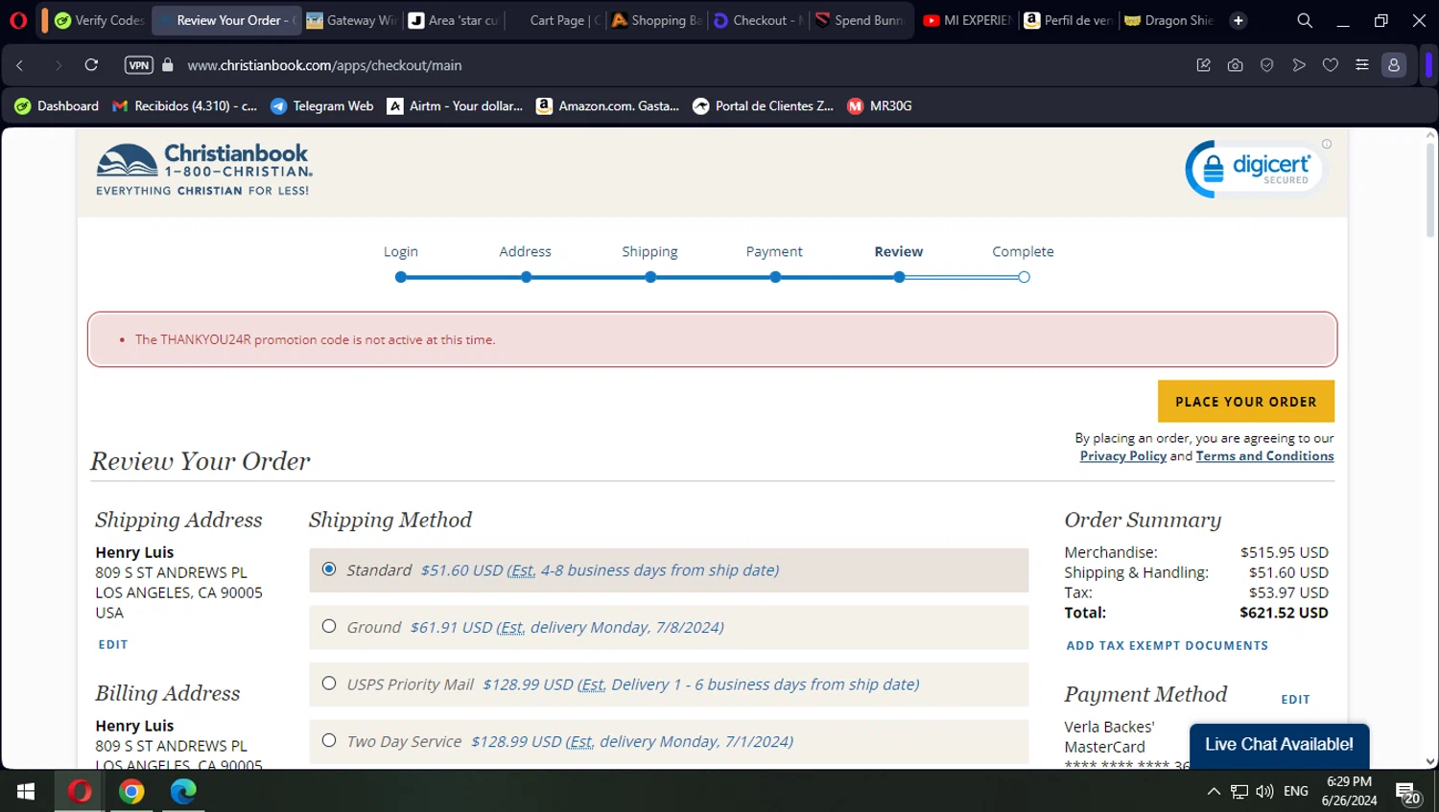This screenshot has height=812, width=1439.
Task: Edit the shipping address
Action: point(113,645)
